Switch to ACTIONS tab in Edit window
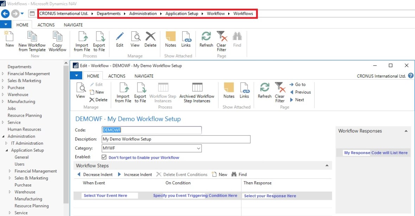 coord(117,76)
